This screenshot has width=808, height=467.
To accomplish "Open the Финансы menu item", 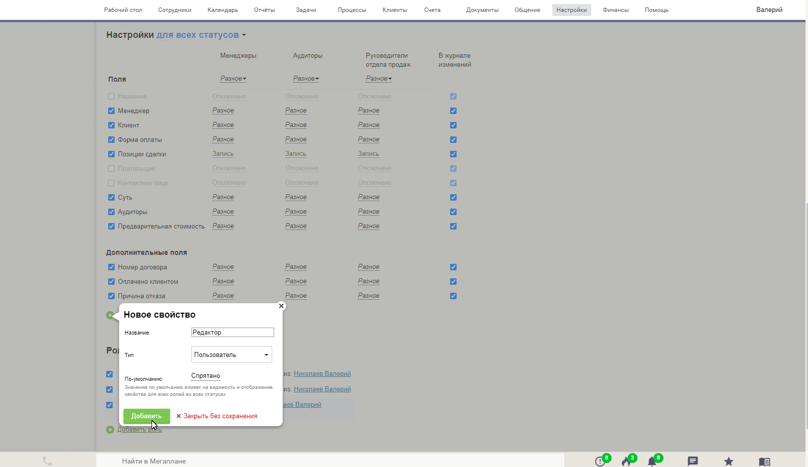I will [616, 10].
